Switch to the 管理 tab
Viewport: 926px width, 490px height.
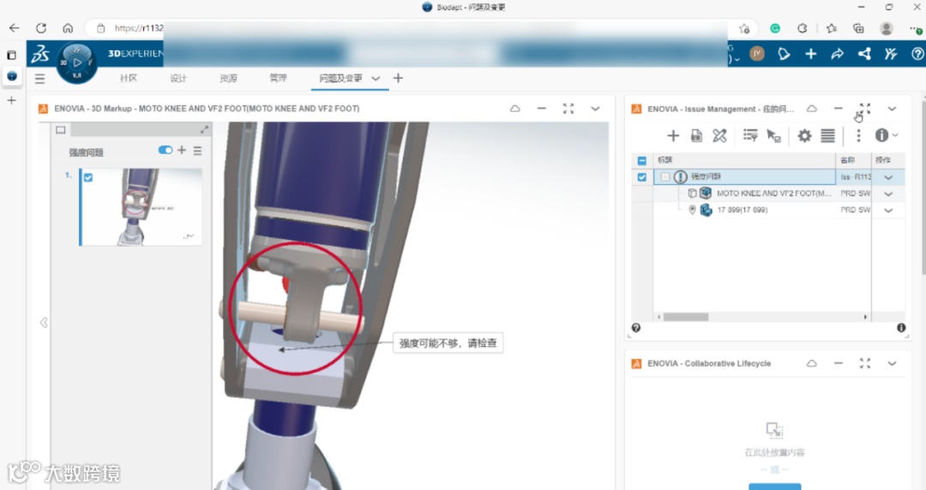(278, 78)
